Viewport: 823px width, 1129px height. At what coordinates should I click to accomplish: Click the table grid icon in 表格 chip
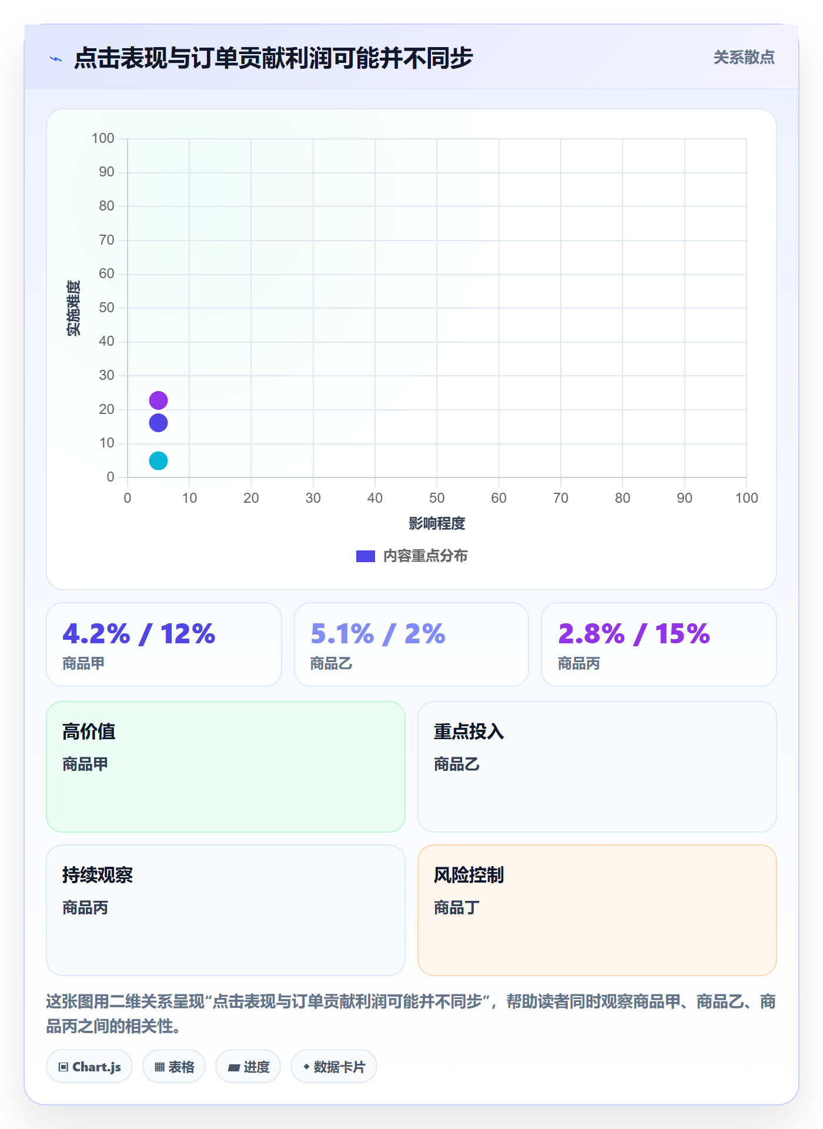159,1067
